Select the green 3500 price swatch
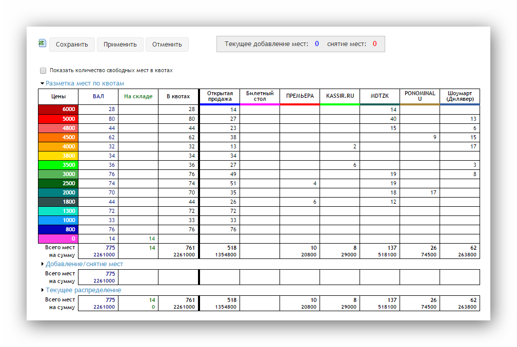The width and height of the screenshot is (517, 347). [58, 165]
